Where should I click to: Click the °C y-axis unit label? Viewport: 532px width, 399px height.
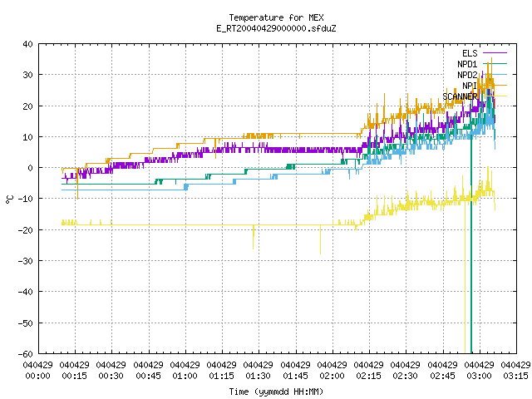click(x=9, y=199)
